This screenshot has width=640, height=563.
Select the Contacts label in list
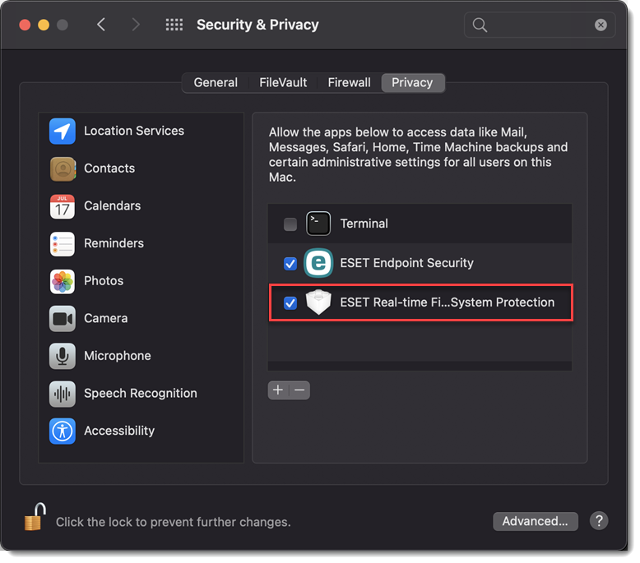pos(109,168)
